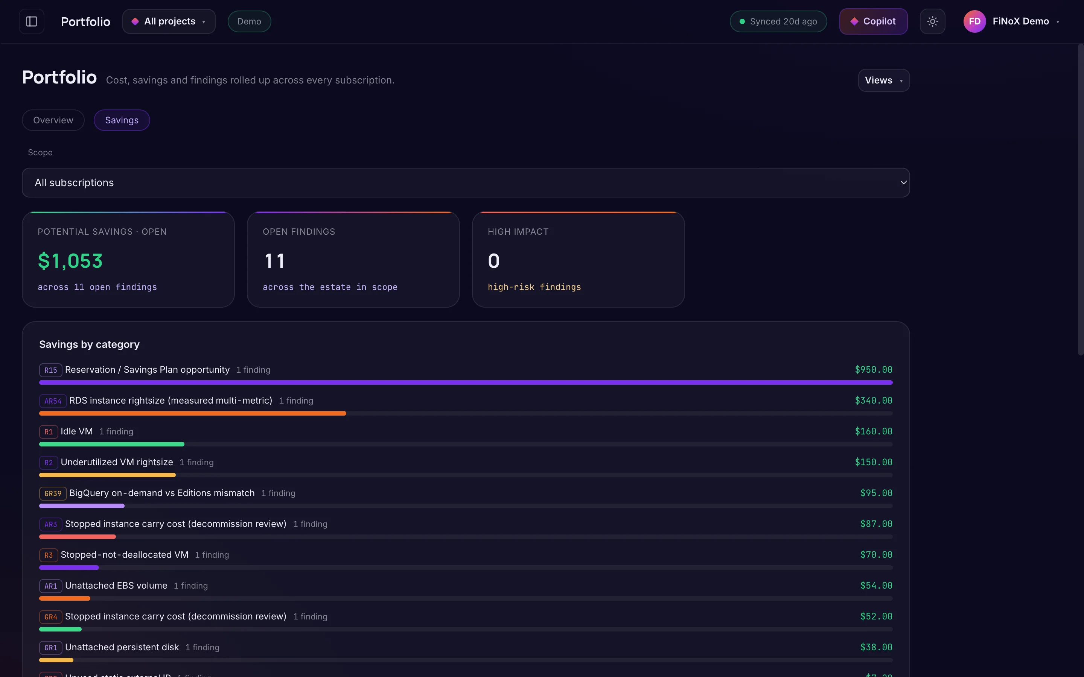Screen dimensions: 1084x677
Task: Click the page vertical scrollbar
Action: point(1080,199)
